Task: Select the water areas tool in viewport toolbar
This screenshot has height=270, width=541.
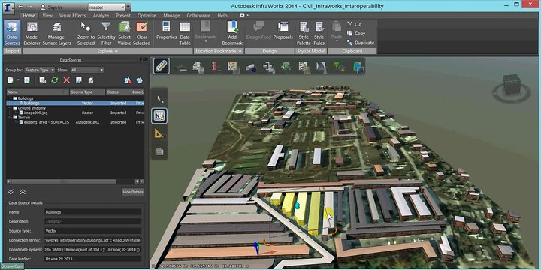Action: 358,67
